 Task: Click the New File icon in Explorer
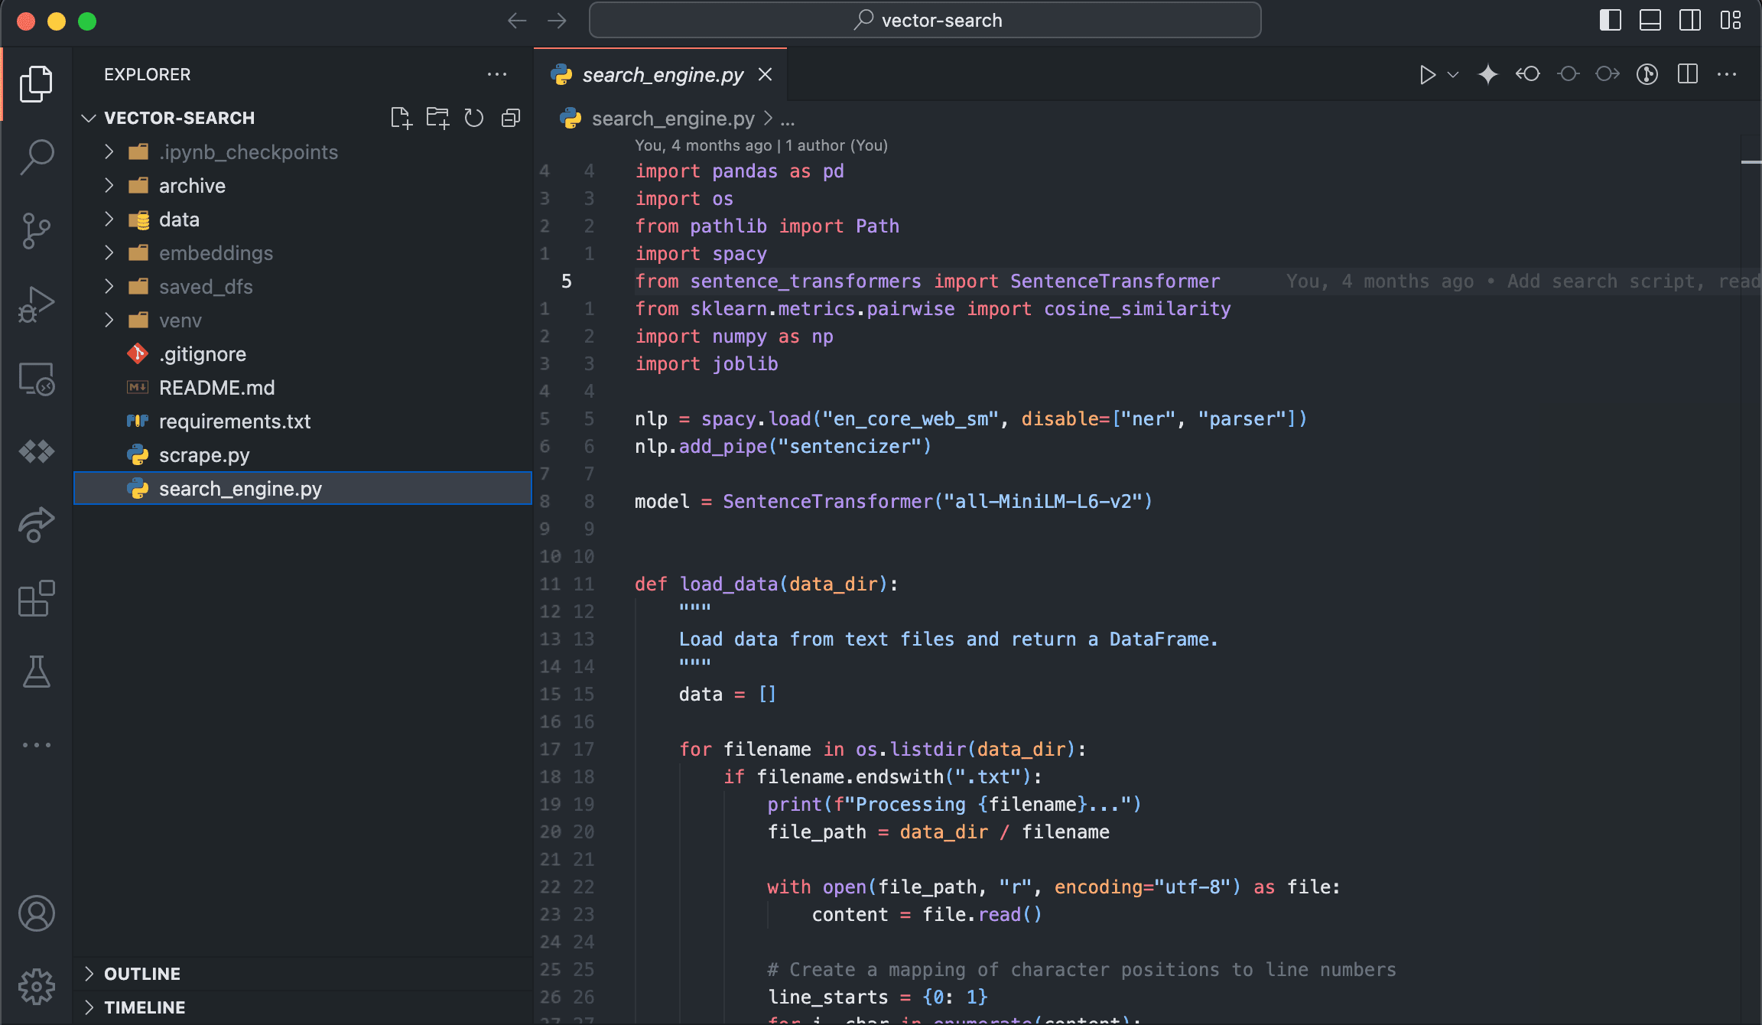click(x=401, y=118)
